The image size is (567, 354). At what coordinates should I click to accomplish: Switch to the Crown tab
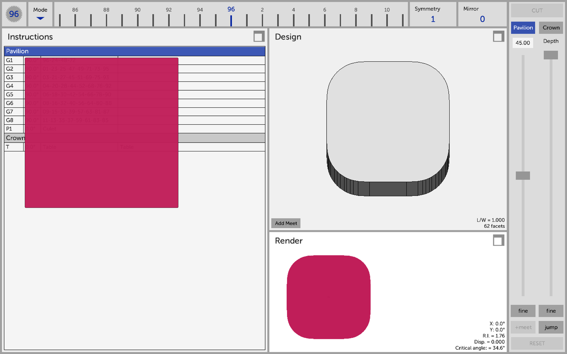click(x=551, y=28)
